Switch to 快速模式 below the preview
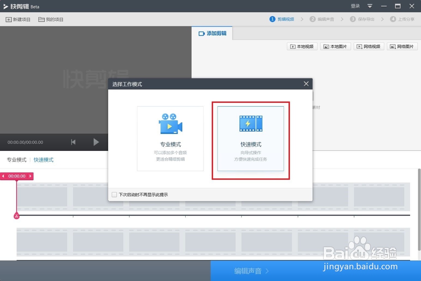 [x=43, y=160]
